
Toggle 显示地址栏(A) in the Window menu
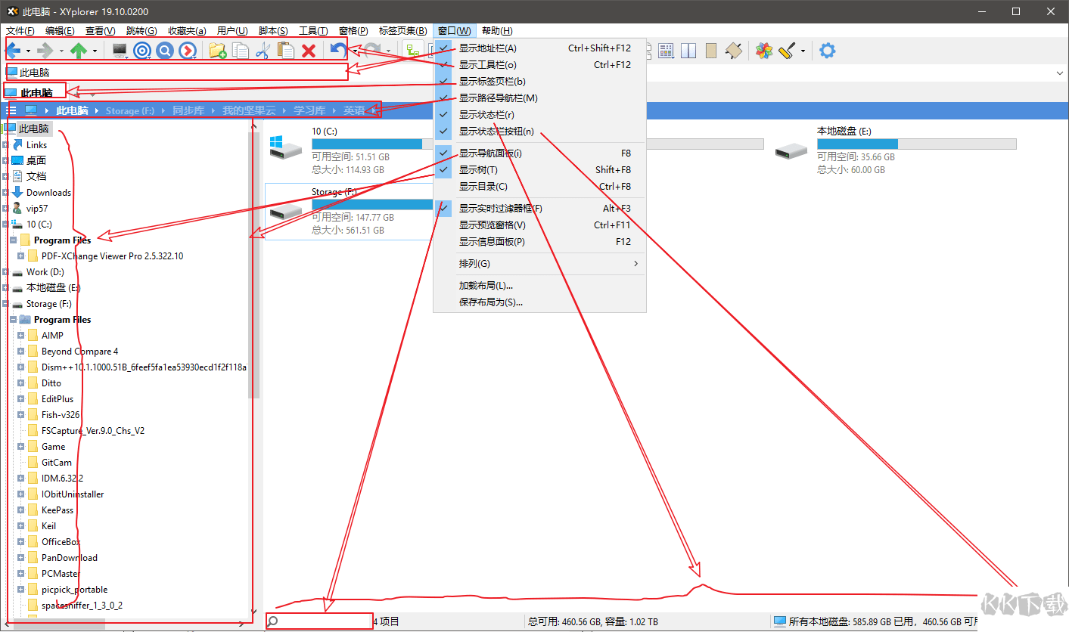(539, 48)
